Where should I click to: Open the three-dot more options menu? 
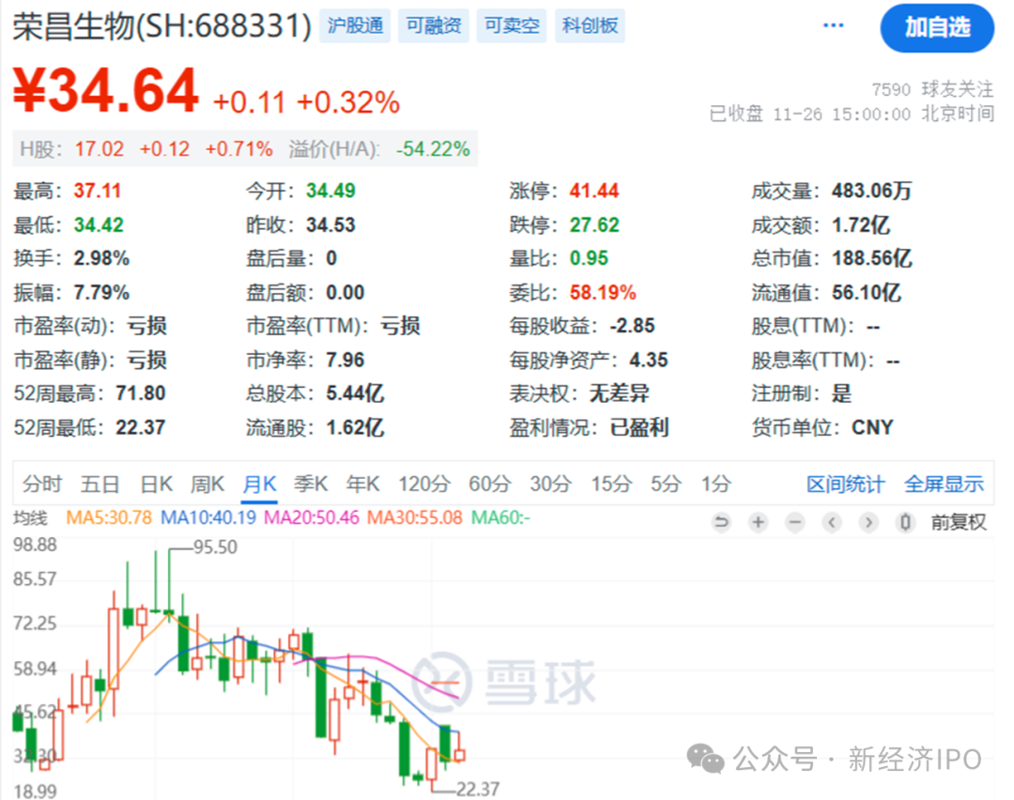(833, 26)
